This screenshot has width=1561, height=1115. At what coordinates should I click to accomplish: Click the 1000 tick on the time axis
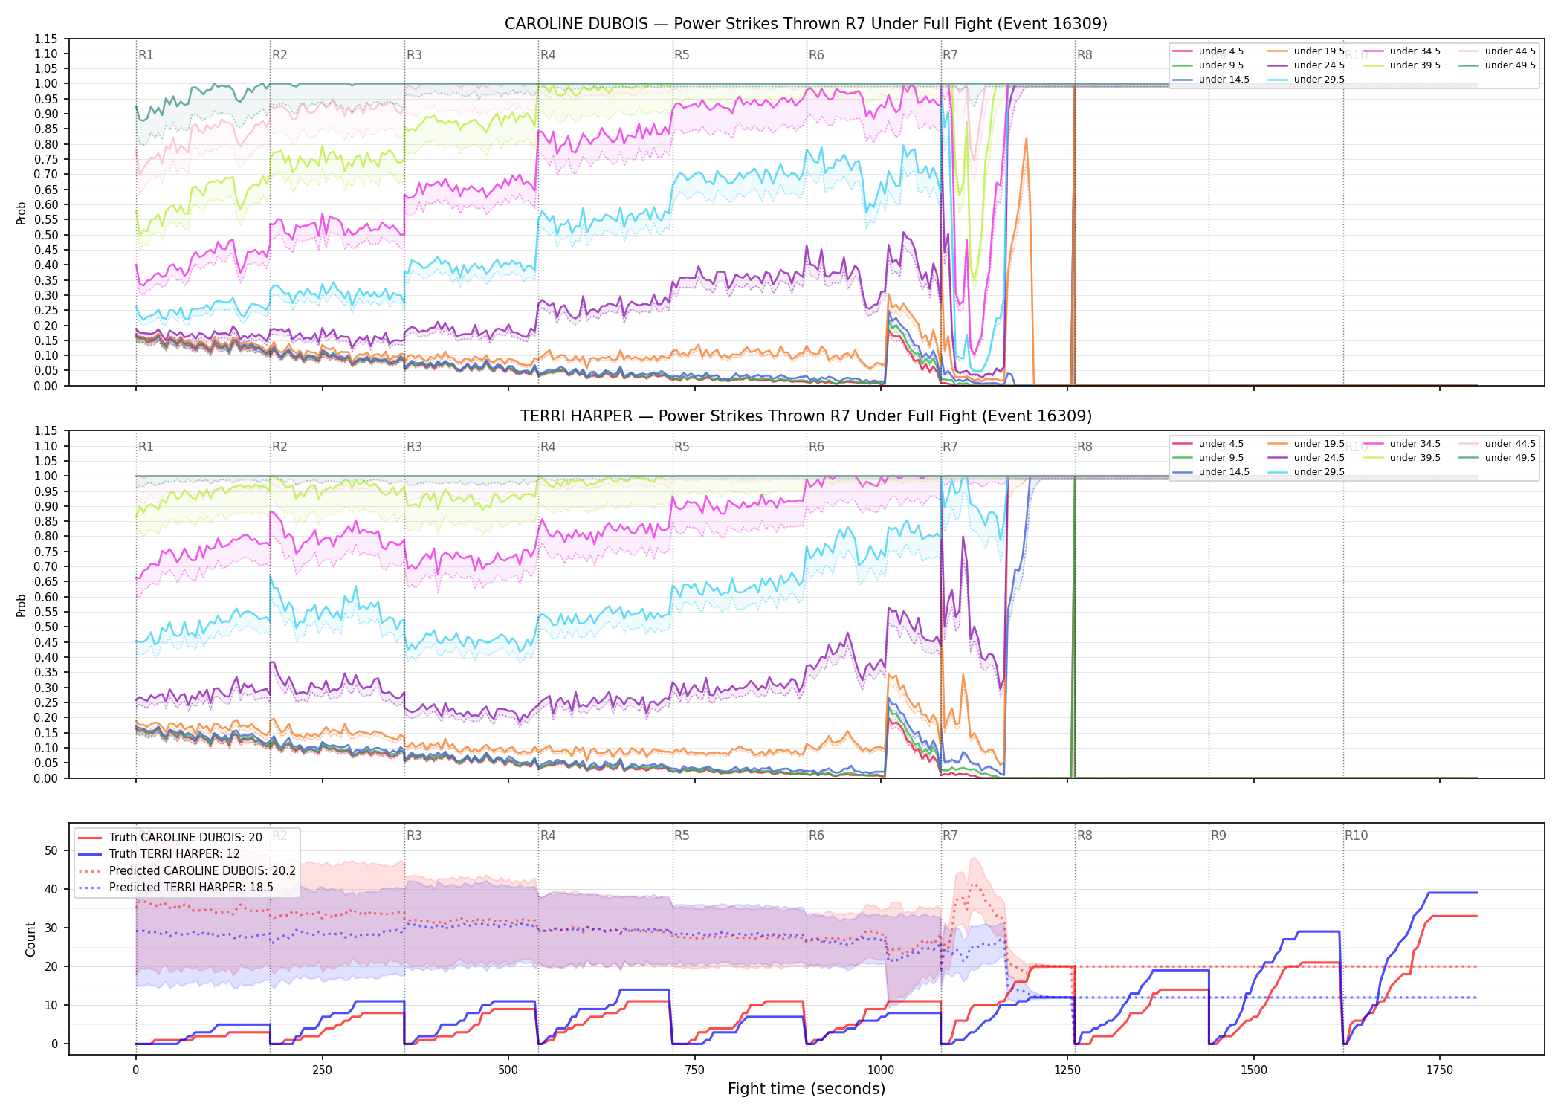[x=881, y=1070]
